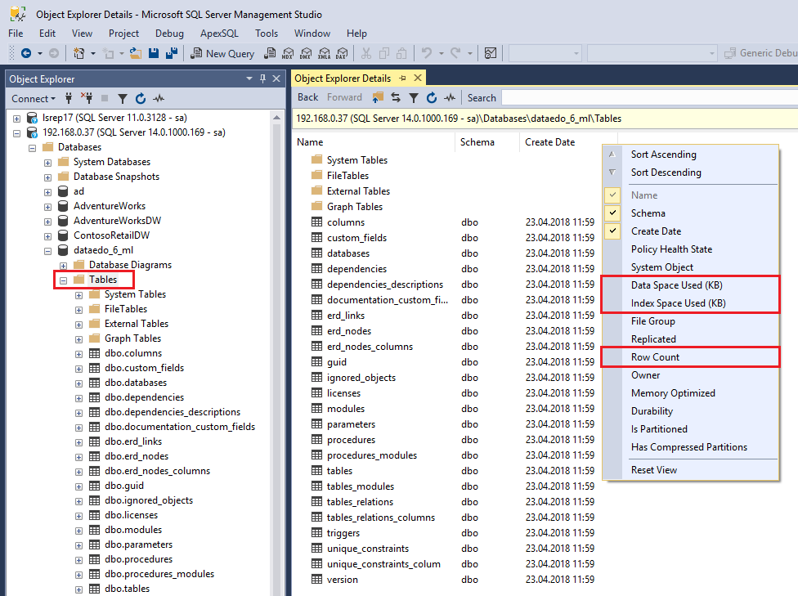The image size is (798, 596).
Task: Click the Save toolbar icon
Action: point(155,52)
